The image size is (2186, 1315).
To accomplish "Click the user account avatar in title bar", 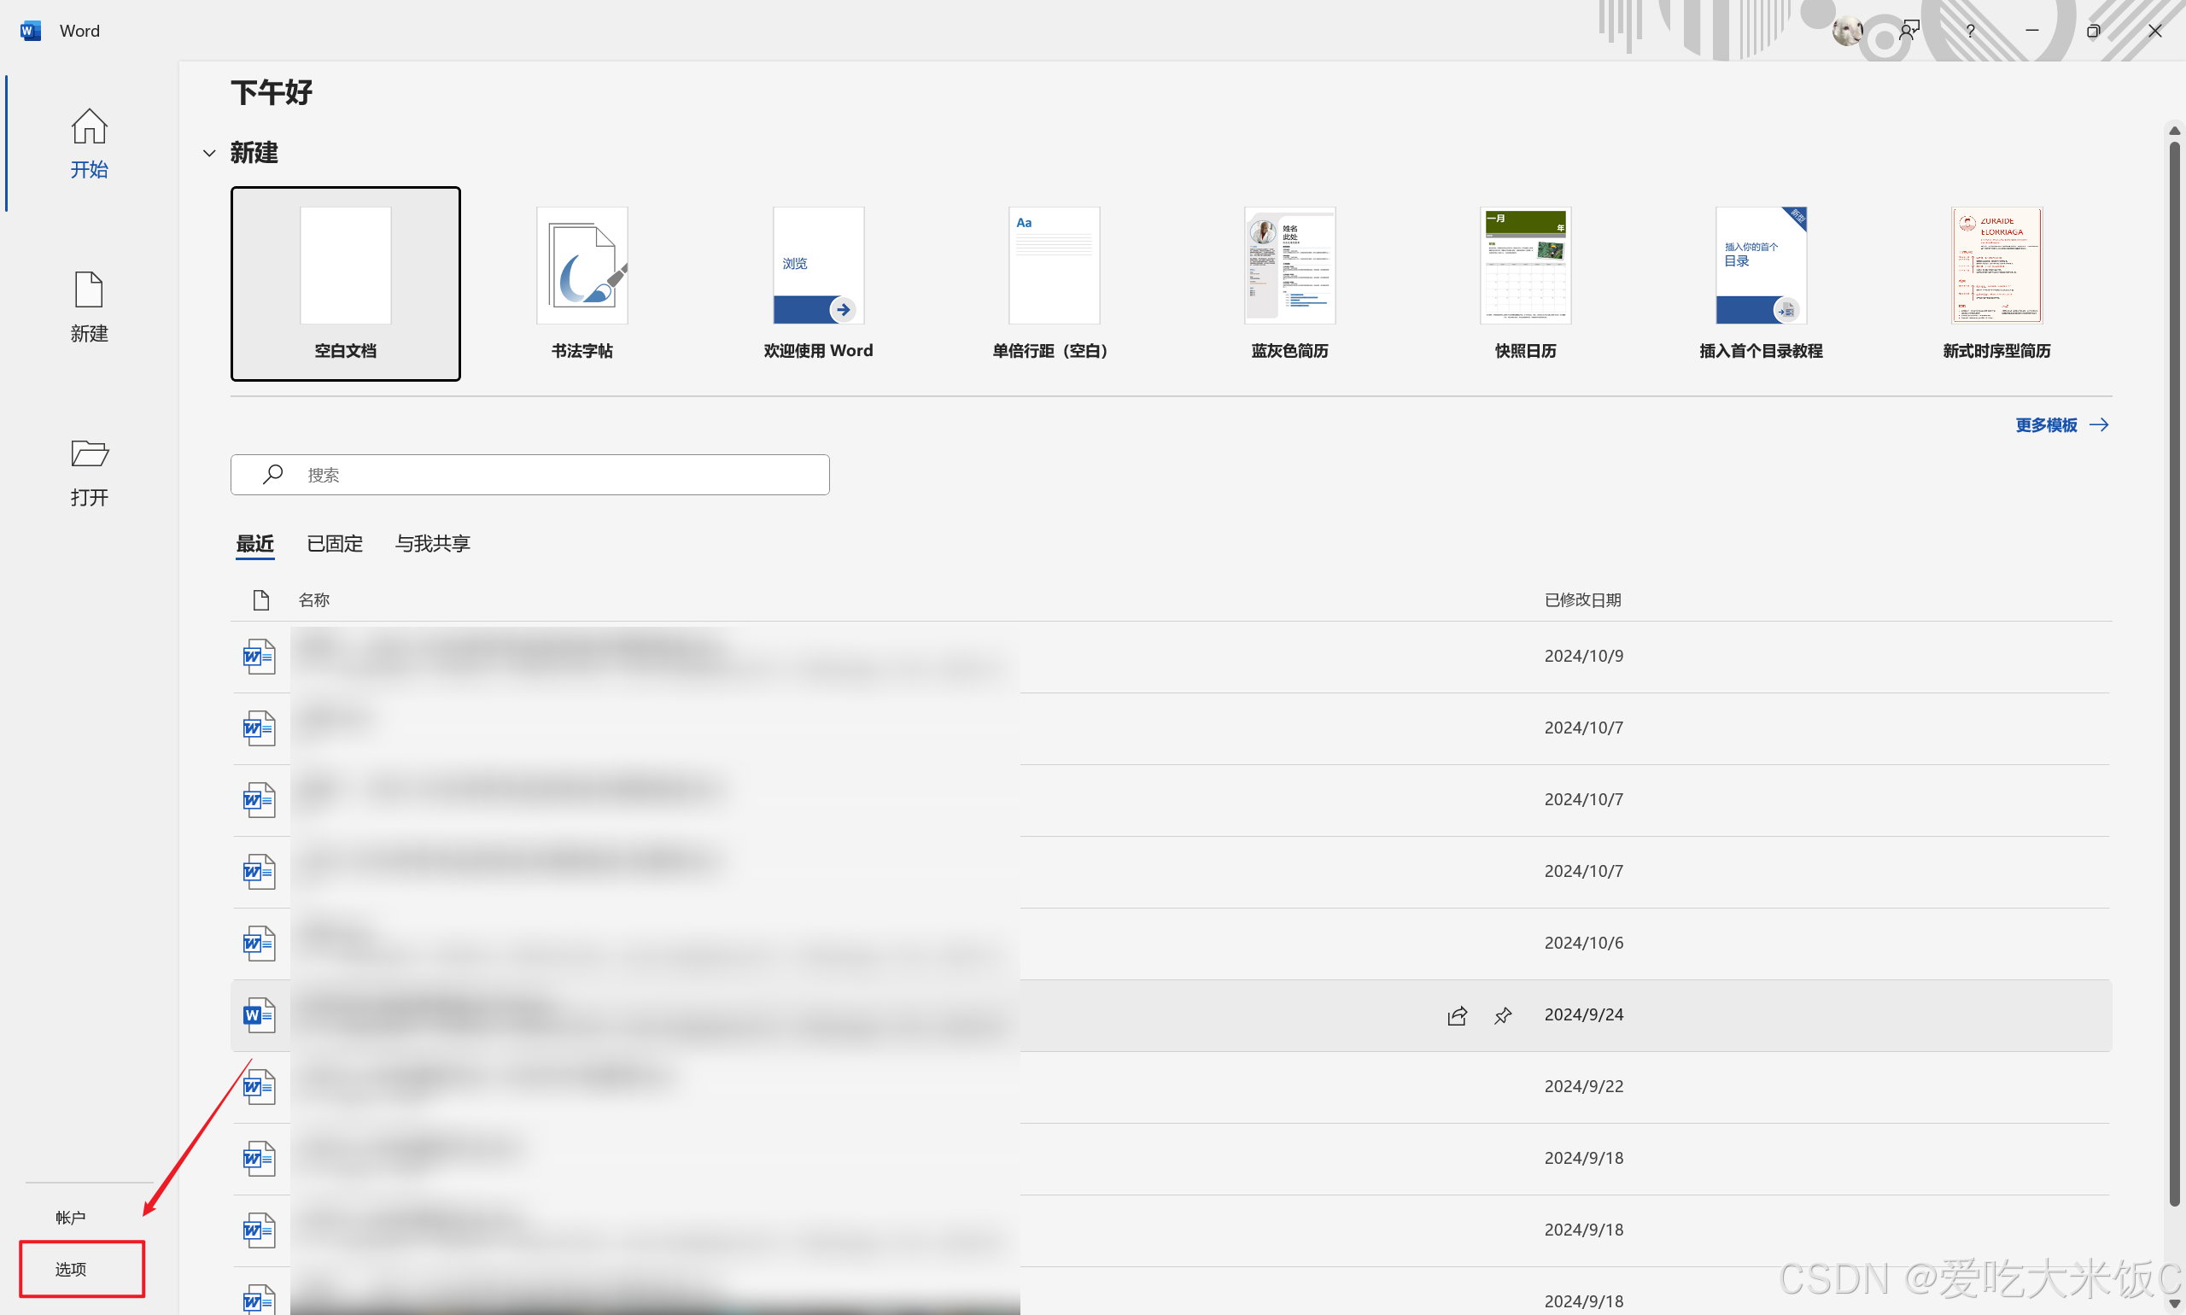I will click(x=1847, y=31).
